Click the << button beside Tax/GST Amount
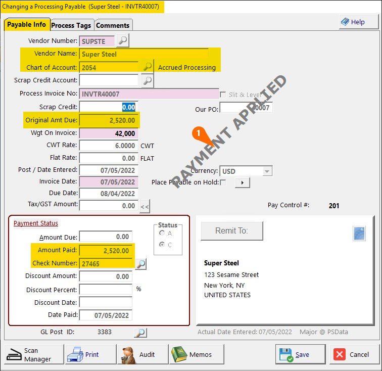The width and height of the screenshot is (382, 371). pyautogui.click(x=145, y=206)
